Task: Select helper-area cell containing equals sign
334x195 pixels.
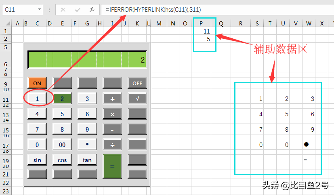Action: click(x=309, y=160)
